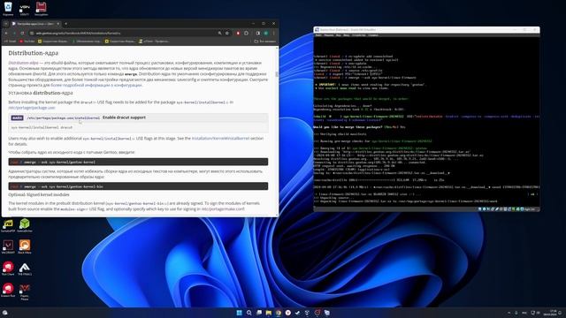Click the gentoo-kernel-bin emerge command block

click(x=138, y=186)
